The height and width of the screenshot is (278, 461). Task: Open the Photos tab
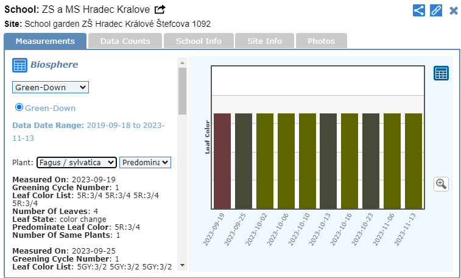click(x=321, y=41)
